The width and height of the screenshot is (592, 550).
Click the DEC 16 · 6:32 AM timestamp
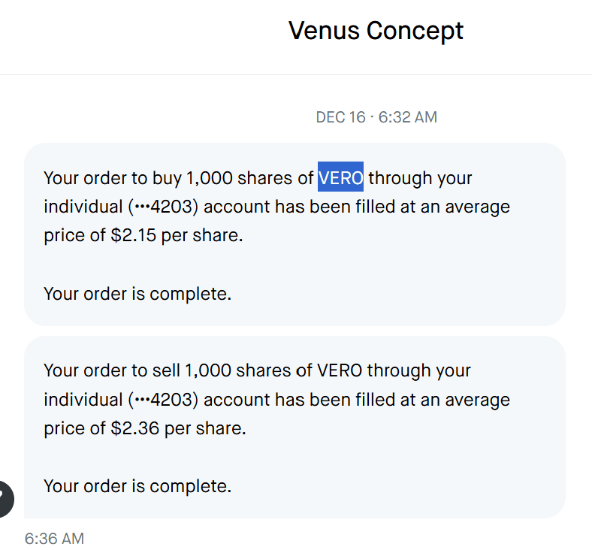[376, 117]
